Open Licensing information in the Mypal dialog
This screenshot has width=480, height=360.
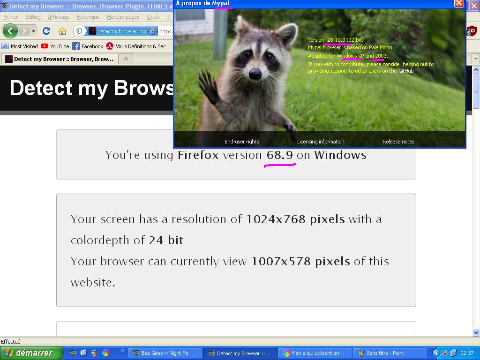(x=321, y=142)
